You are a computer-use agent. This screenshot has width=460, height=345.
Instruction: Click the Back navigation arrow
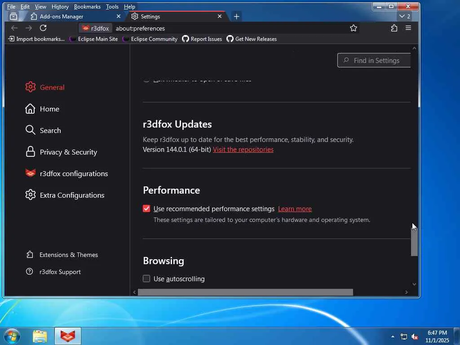14,28
